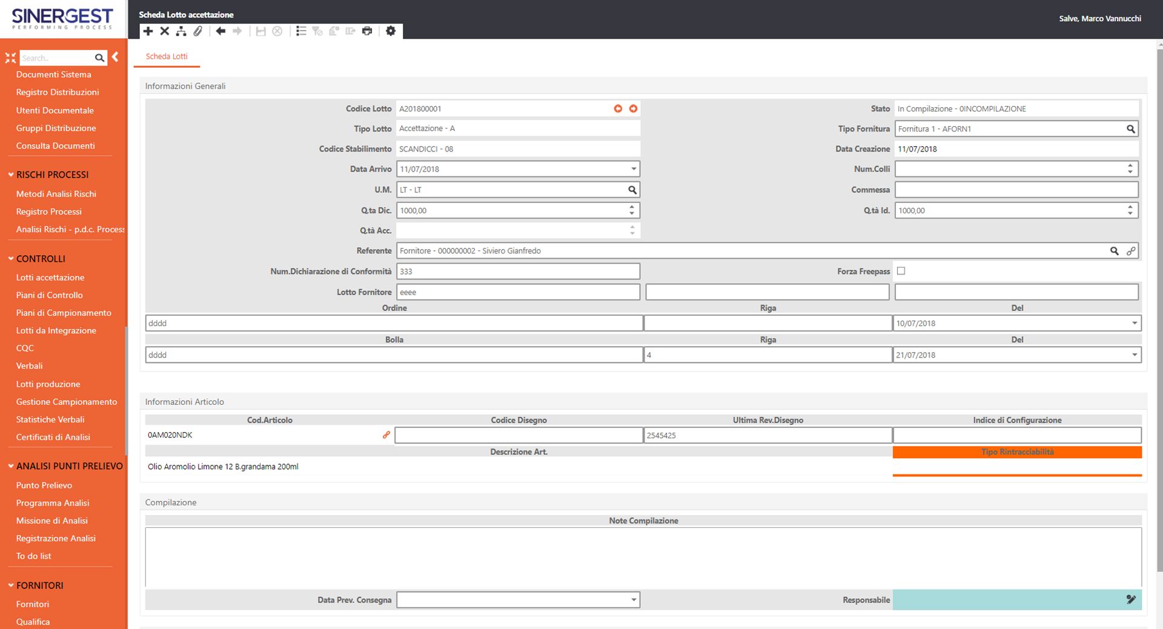Collapse the FORNITORI sidebar section
Viewport: 1163px width, 629px height.
click(11, 585)
